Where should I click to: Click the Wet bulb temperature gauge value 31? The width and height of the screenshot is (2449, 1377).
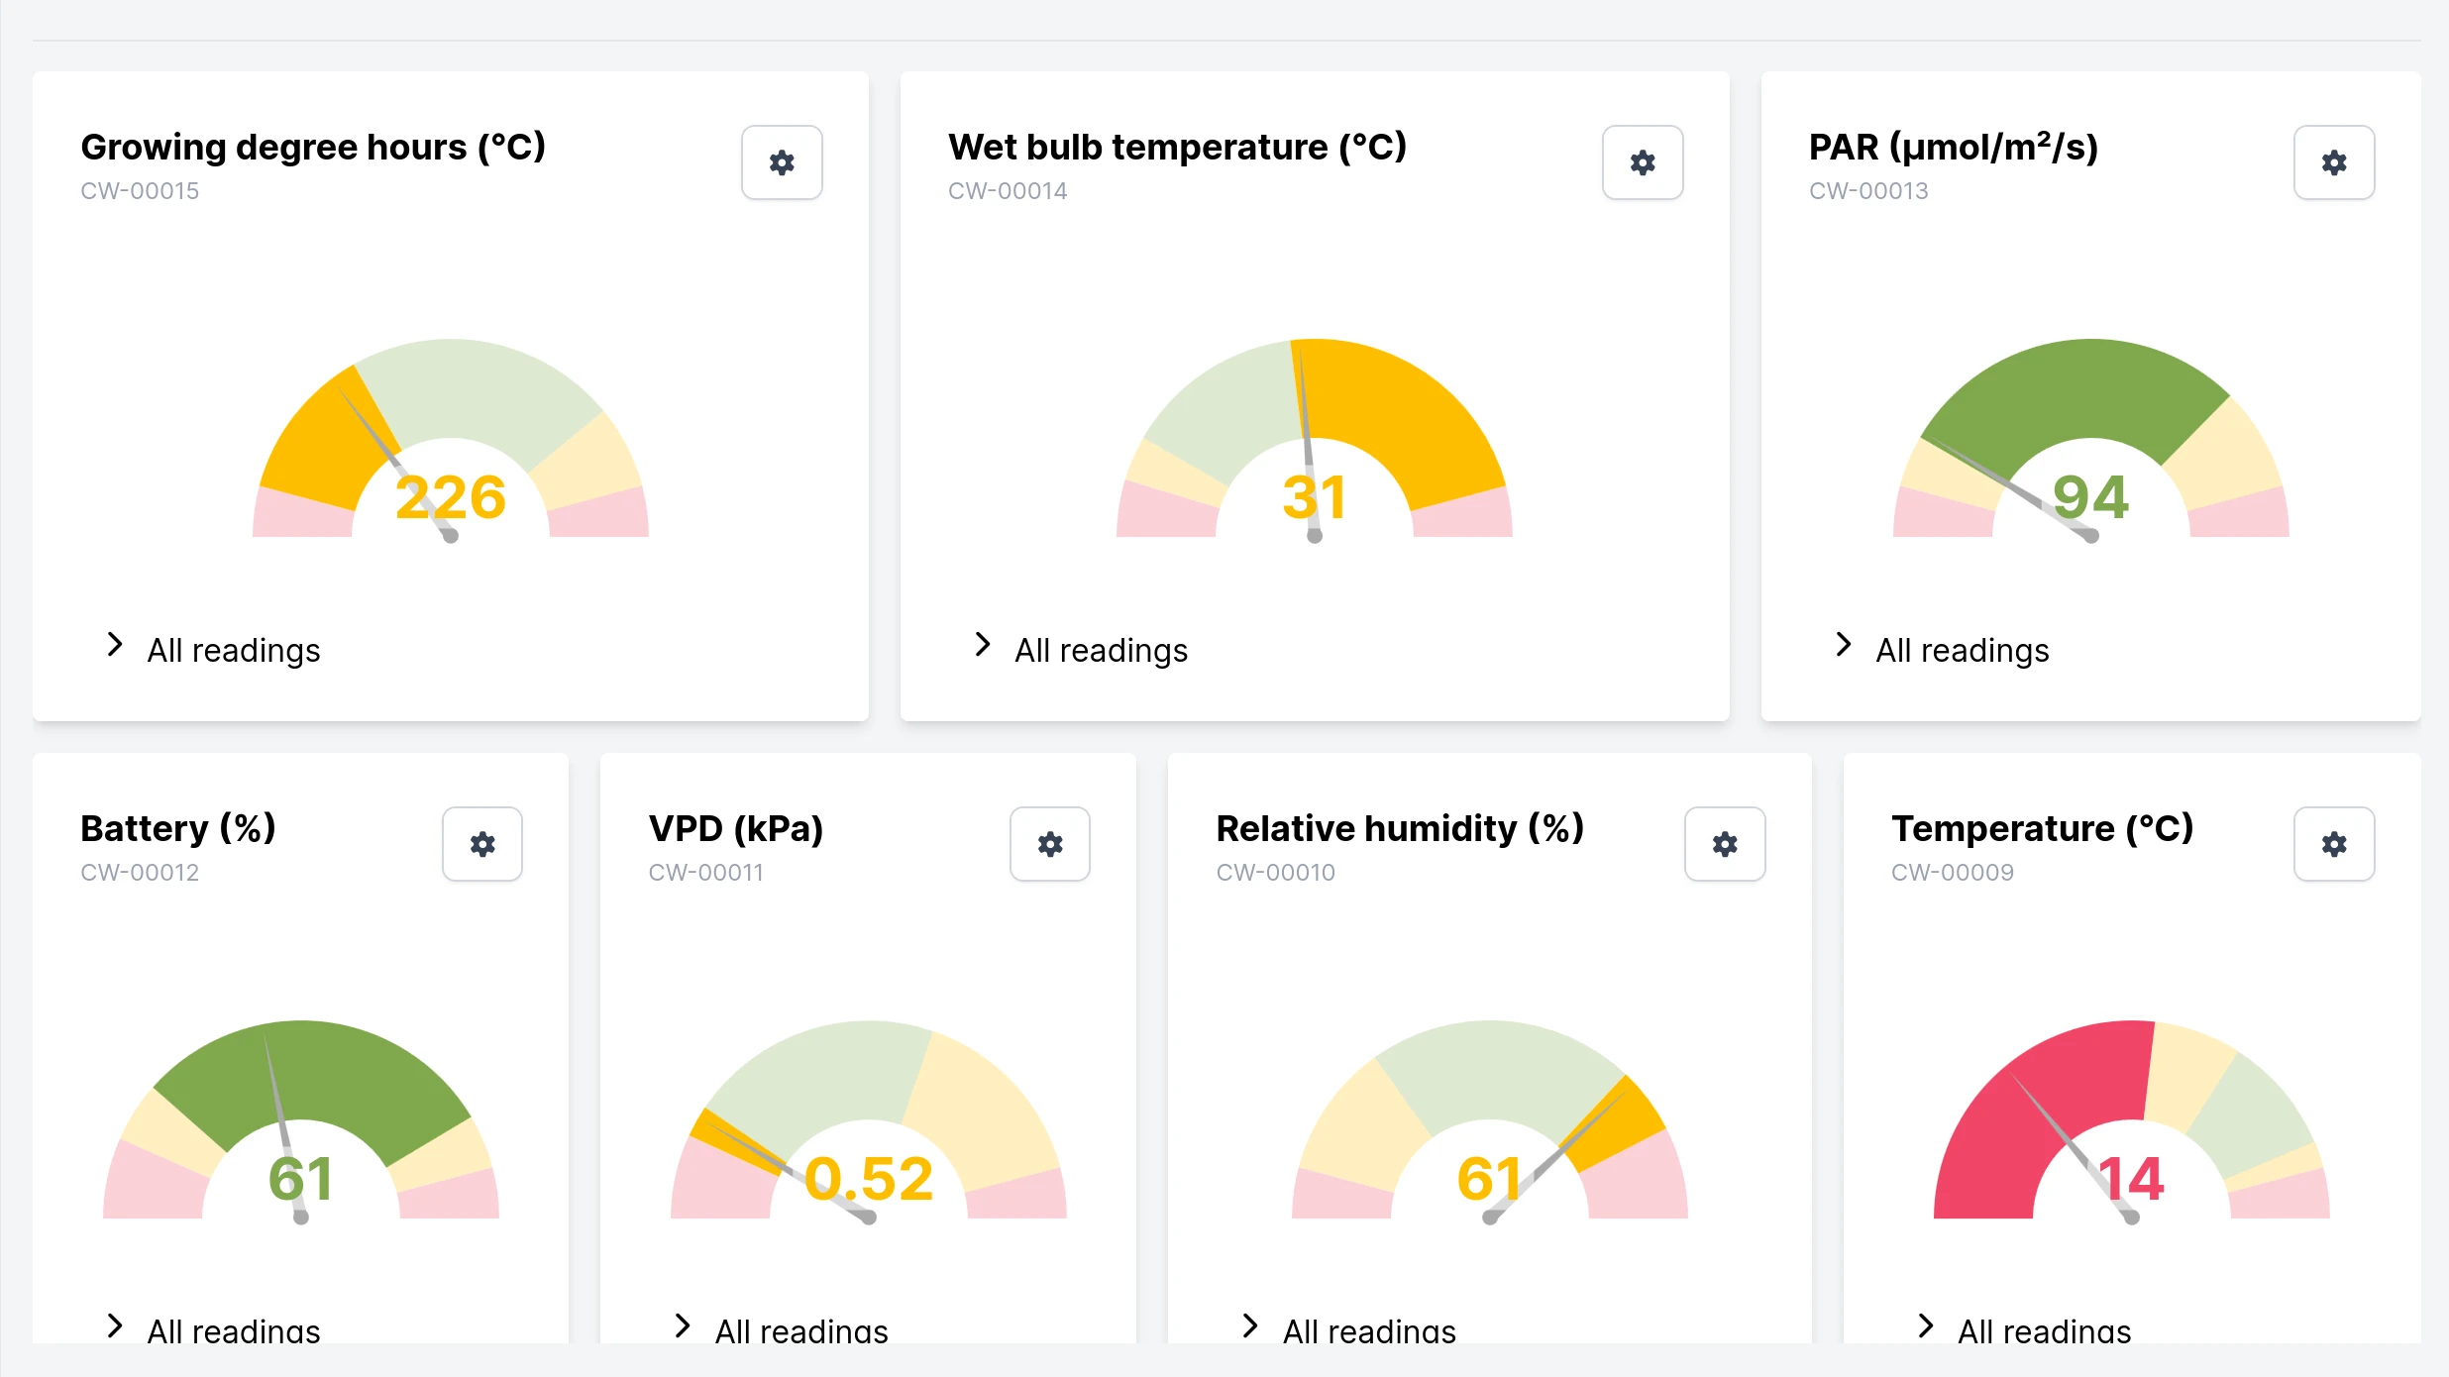(1314, 497)
